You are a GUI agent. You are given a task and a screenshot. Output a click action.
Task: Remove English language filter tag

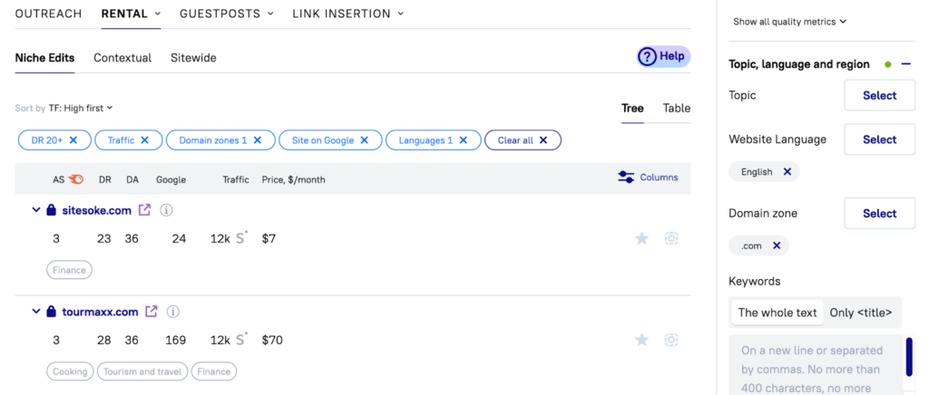(787, 172)
